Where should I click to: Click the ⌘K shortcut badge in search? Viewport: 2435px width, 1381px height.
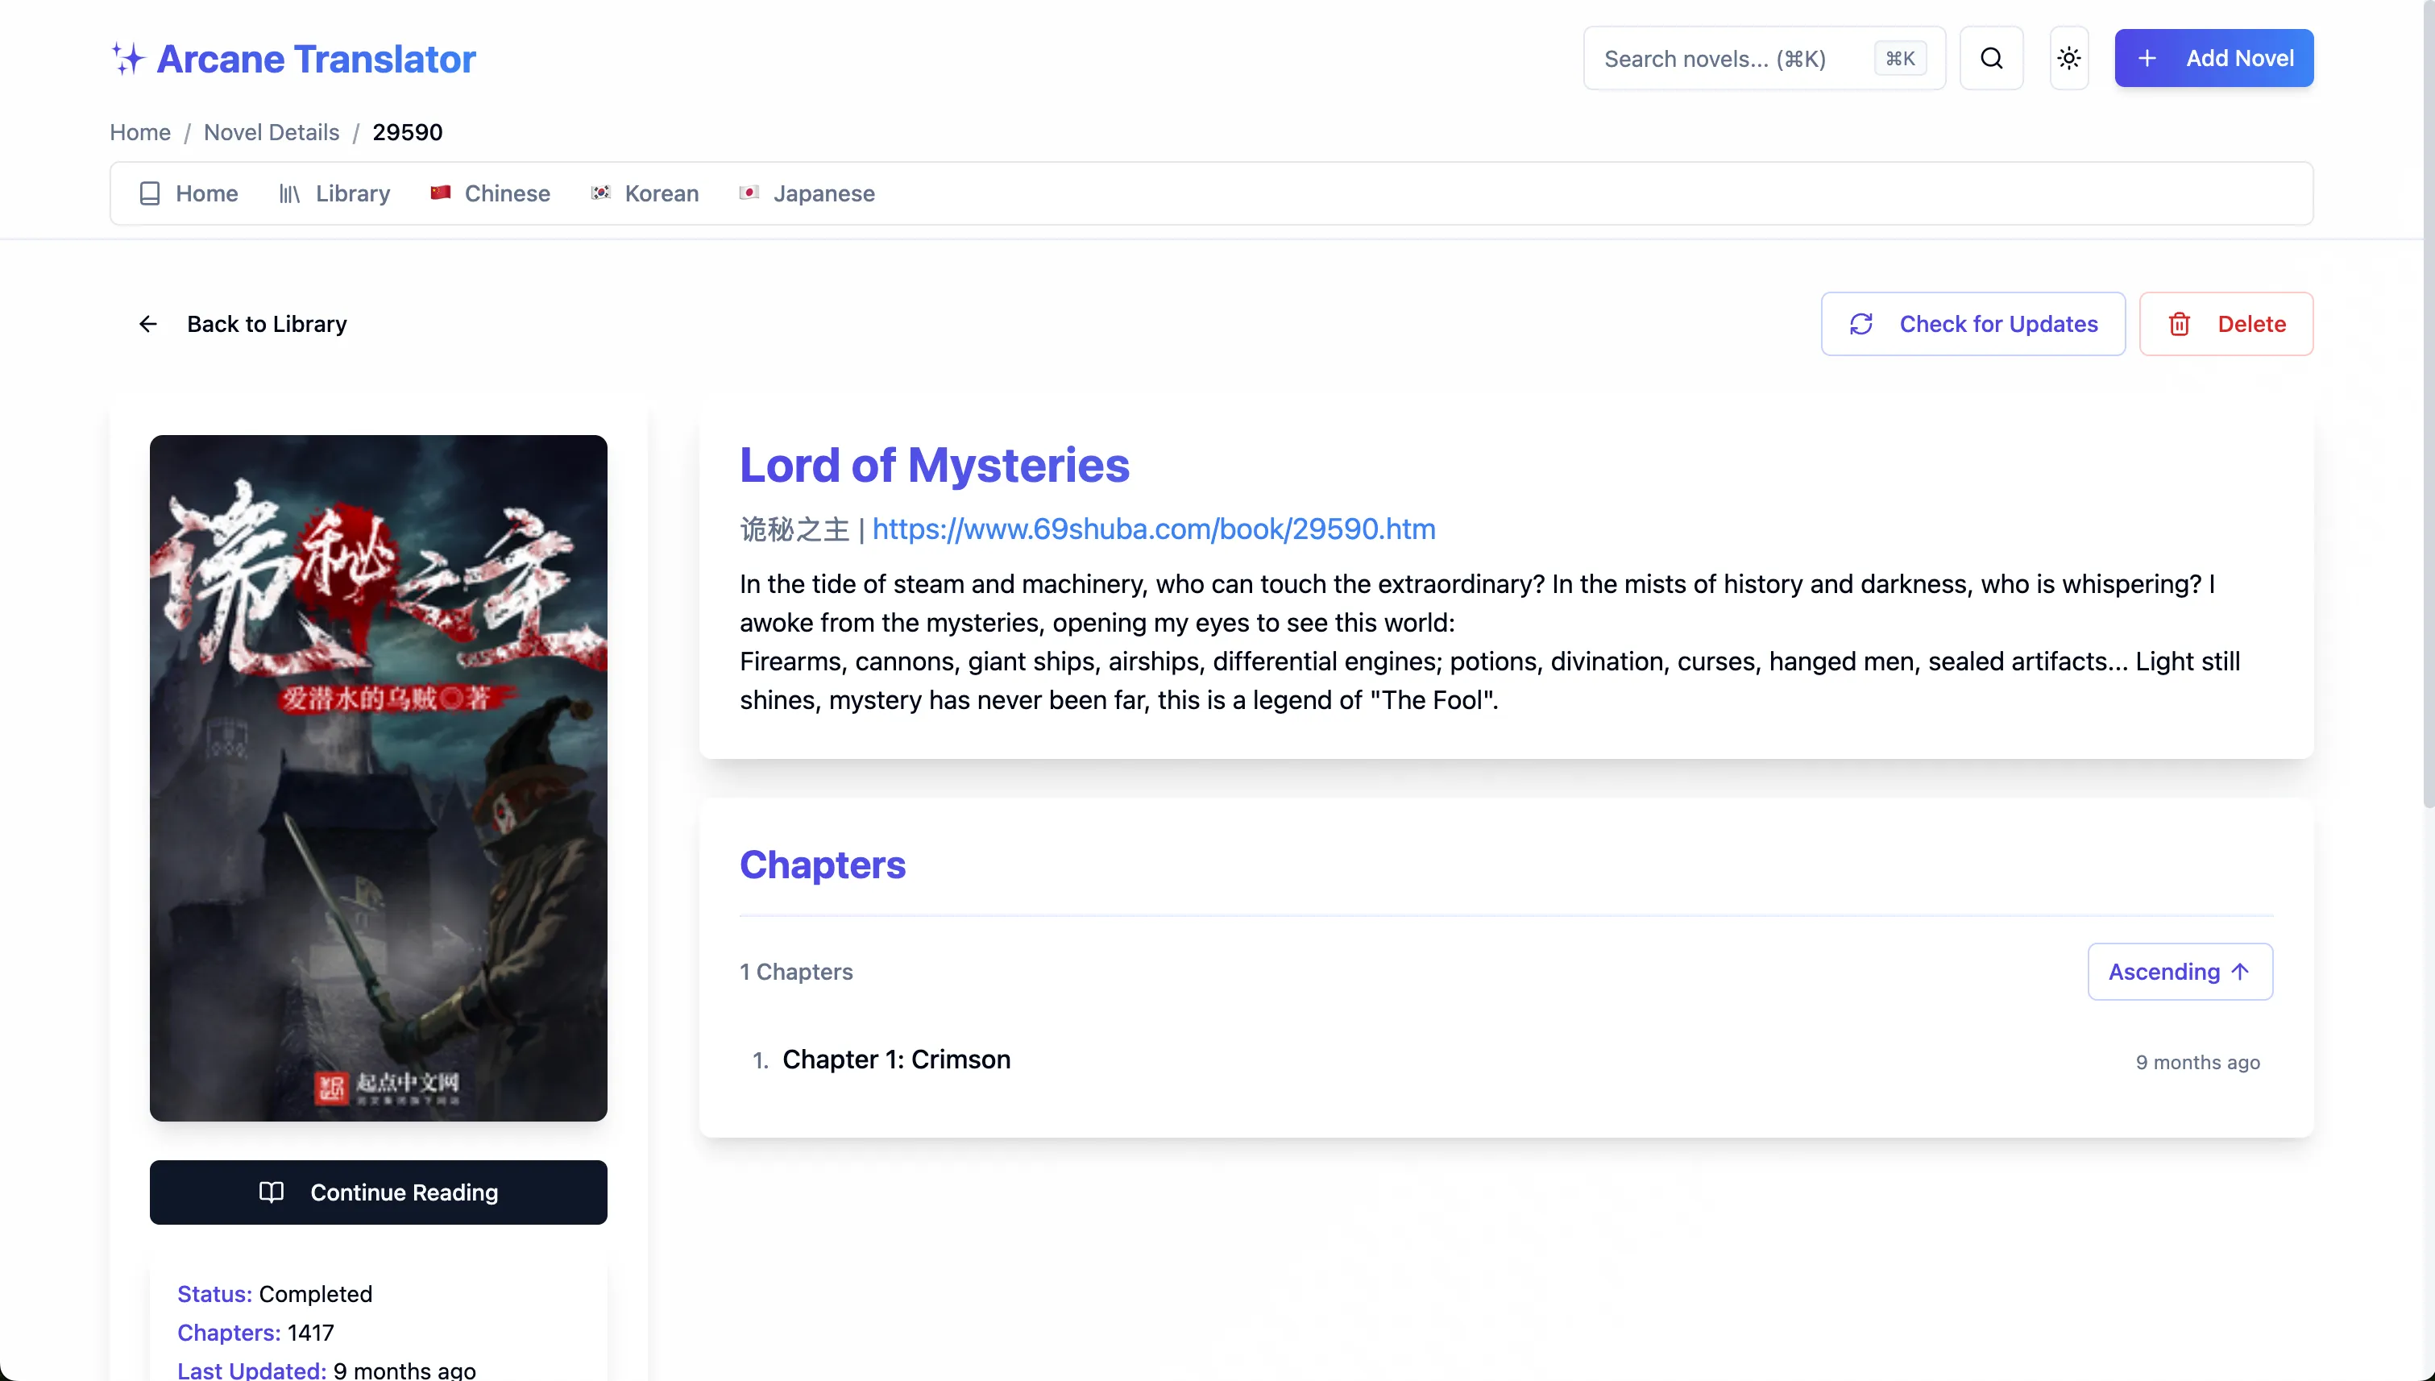click(1900, 59)
